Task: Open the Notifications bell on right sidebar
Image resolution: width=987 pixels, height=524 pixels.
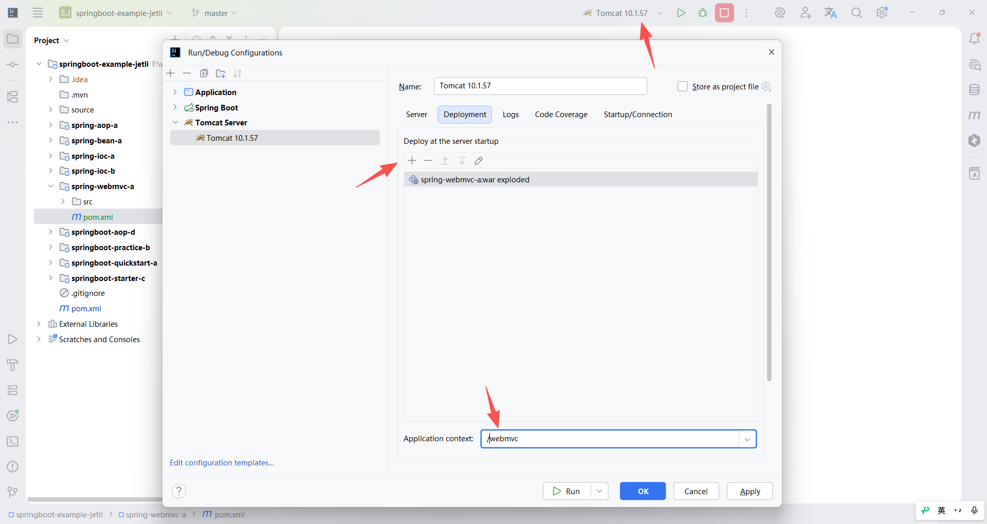Action: (974, 39)
